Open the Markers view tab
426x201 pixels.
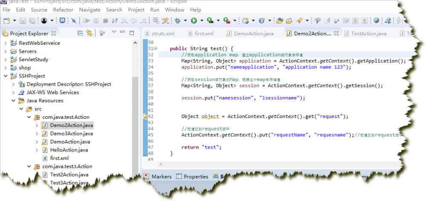click(161, 176)
